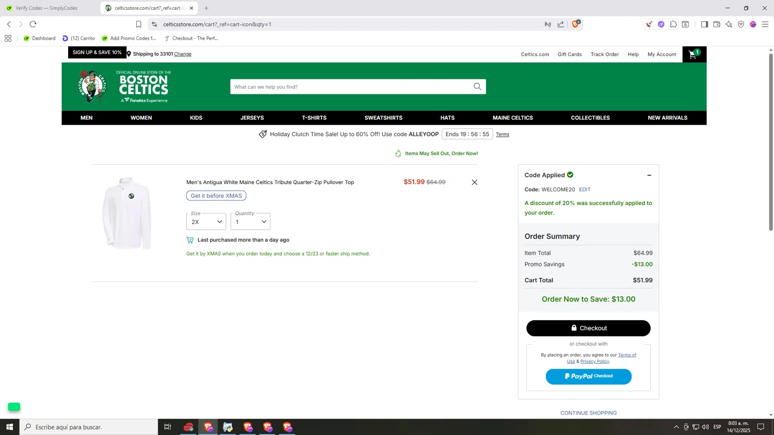
Task: Click the Get it before XMAS badge
Action: tap(216, 196)
